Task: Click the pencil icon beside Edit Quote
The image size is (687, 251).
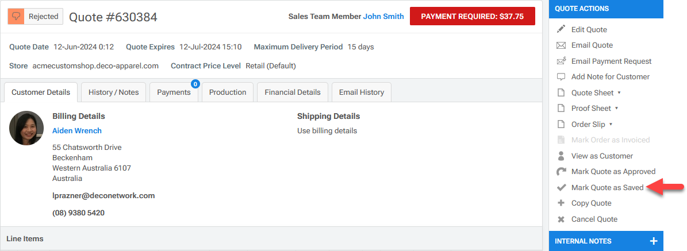Action: (561, 29)
